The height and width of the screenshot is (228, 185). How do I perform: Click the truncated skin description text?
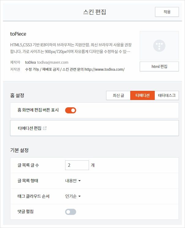71,48
